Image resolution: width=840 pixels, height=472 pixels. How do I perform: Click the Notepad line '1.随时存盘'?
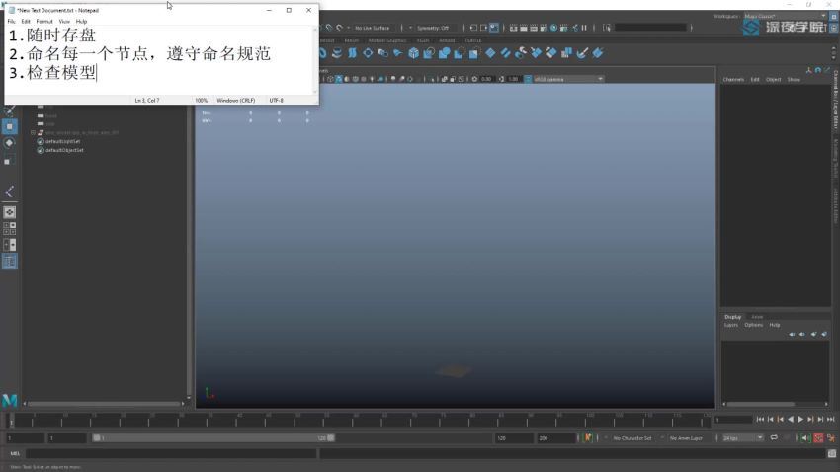[52, 36]
